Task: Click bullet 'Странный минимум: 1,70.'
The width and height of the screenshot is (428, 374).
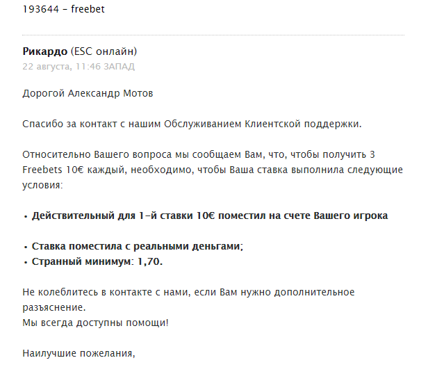Action: [97, 261]
